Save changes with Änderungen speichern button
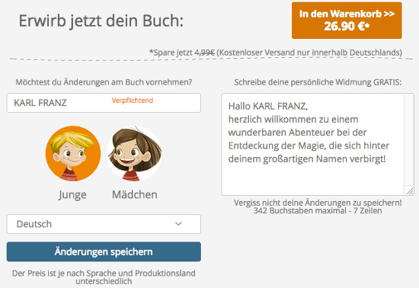The image size is (419, 288). (x=104, y=251)
